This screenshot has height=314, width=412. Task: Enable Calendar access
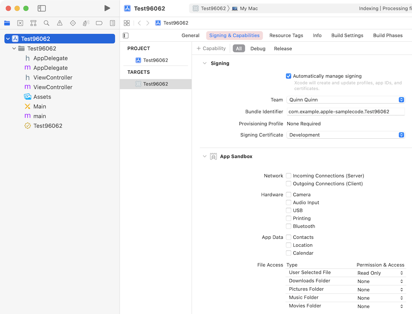tap(289, 253)
